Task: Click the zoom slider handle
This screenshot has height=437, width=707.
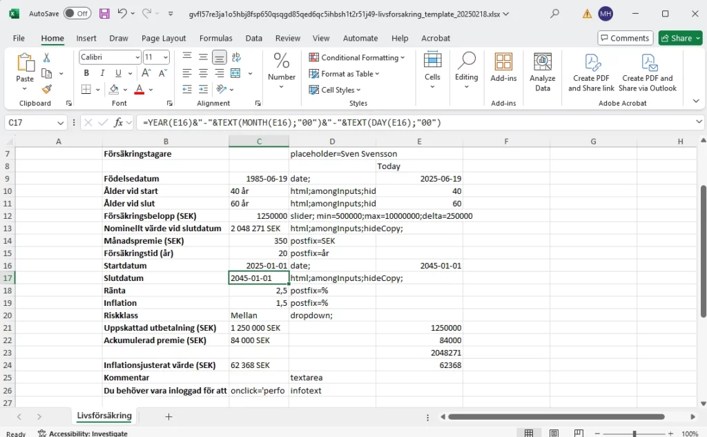Action: pyautogui.click(x=634, y=434)
